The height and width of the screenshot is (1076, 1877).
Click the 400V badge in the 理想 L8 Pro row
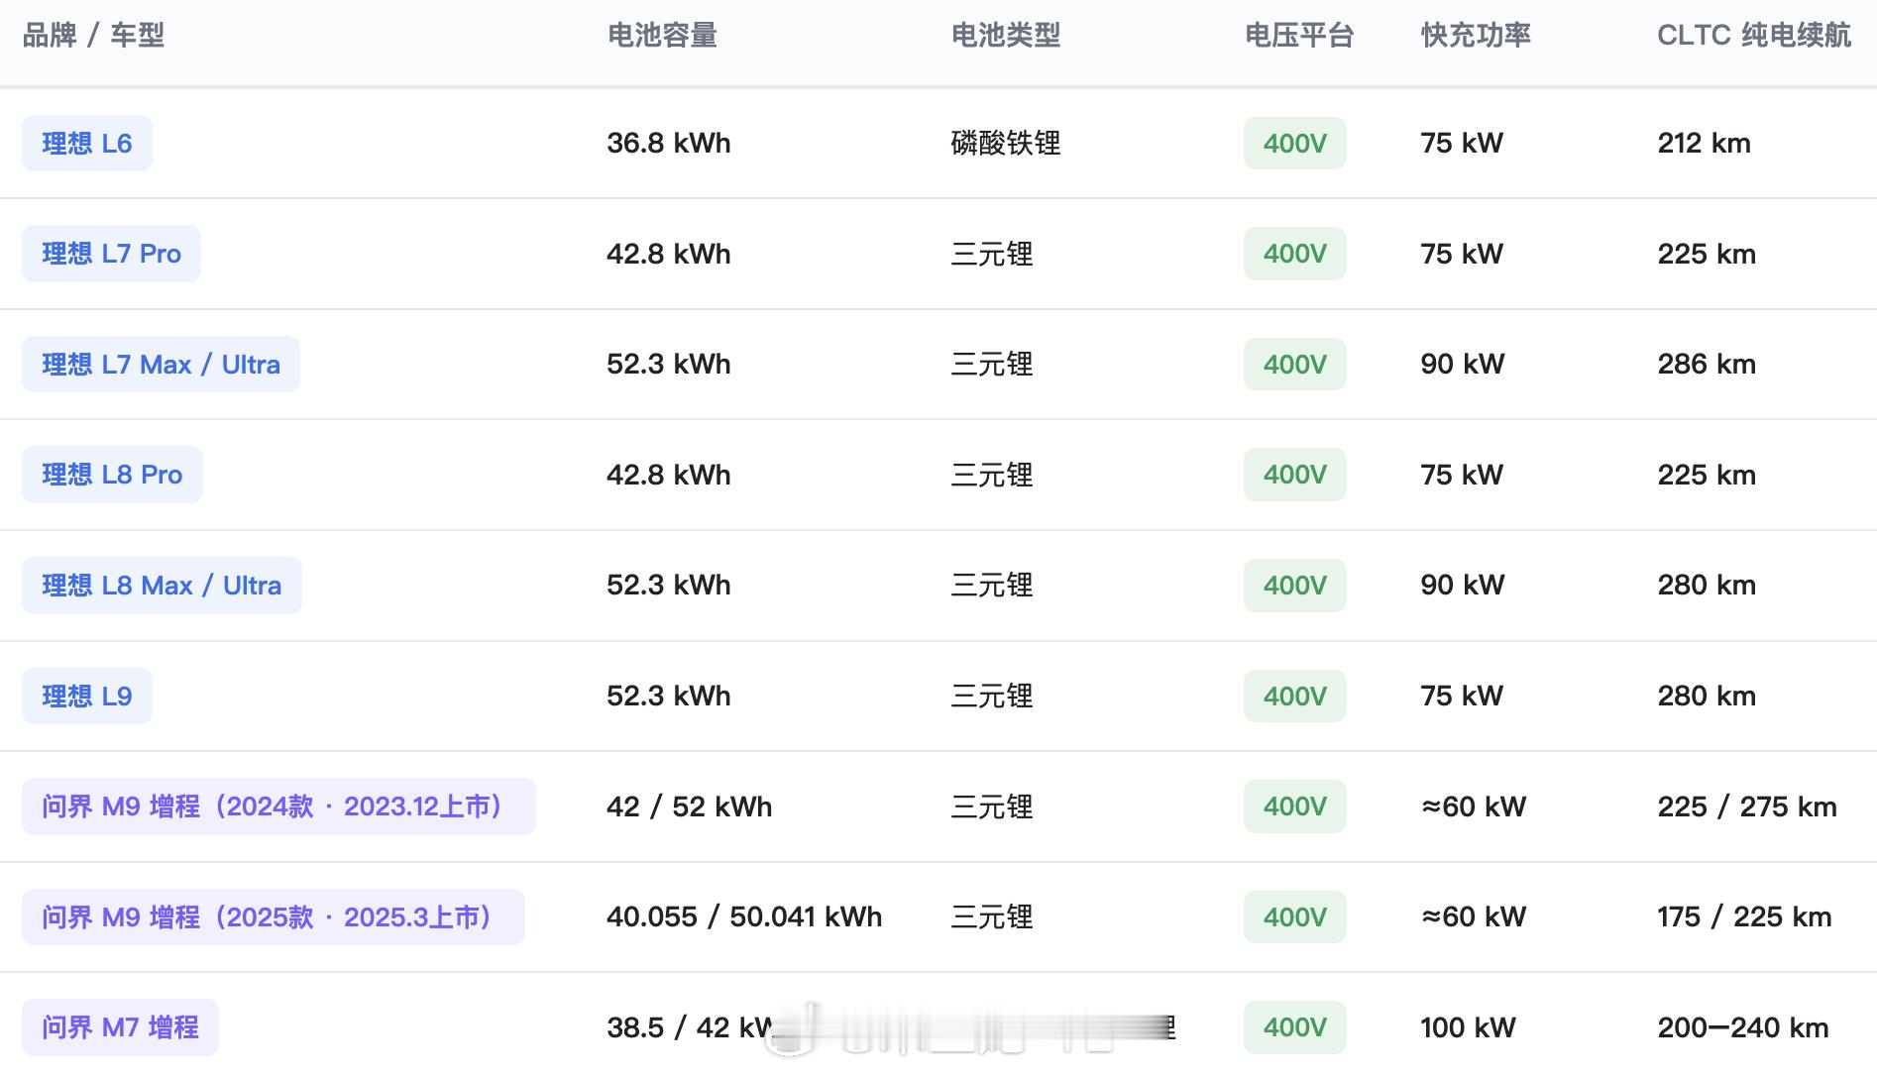click(x=1295, y=475)
